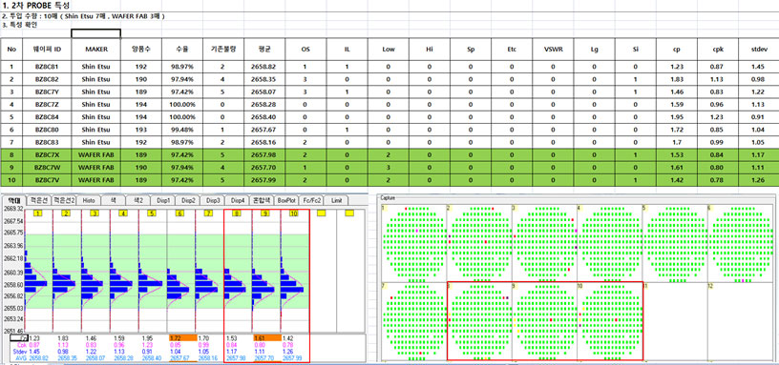Click yellow marker 5 above histogram

tap(152, 213)
